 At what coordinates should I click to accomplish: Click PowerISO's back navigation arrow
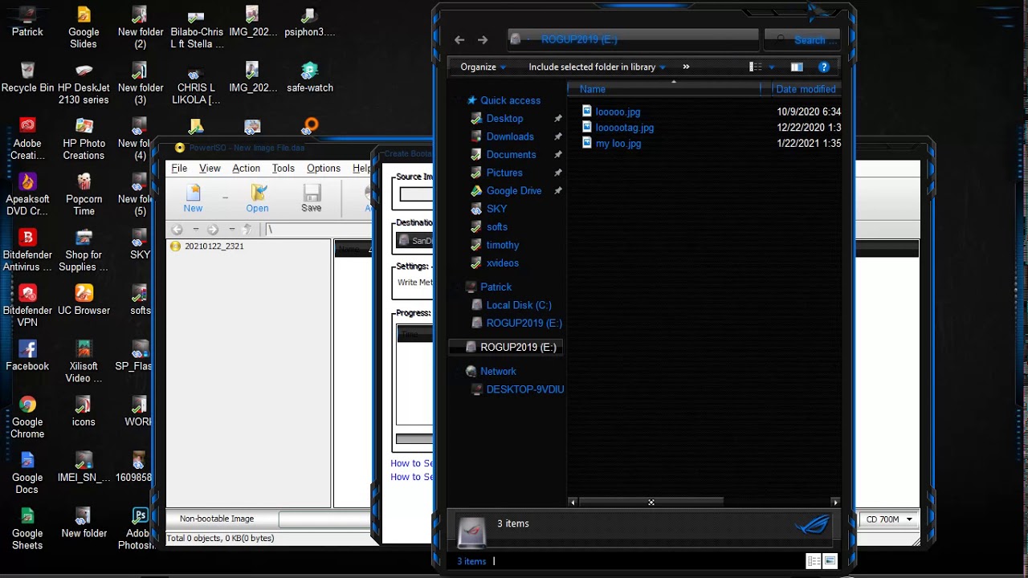(177, 230)
